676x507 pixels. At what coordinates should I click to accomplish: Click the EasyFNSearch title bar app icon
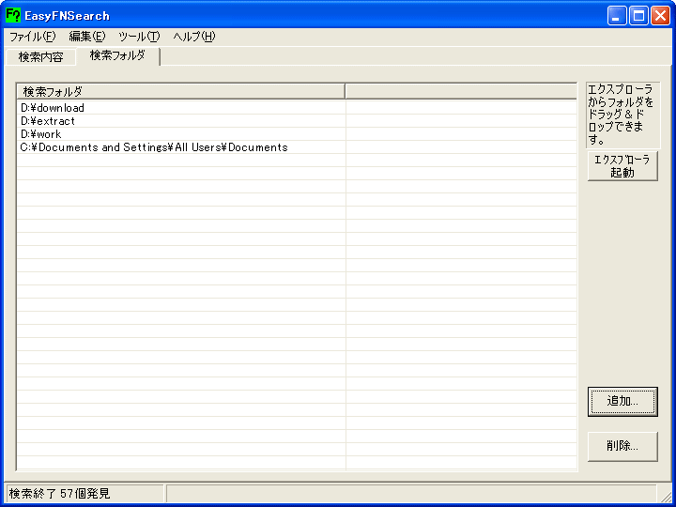tap(13, 15)
